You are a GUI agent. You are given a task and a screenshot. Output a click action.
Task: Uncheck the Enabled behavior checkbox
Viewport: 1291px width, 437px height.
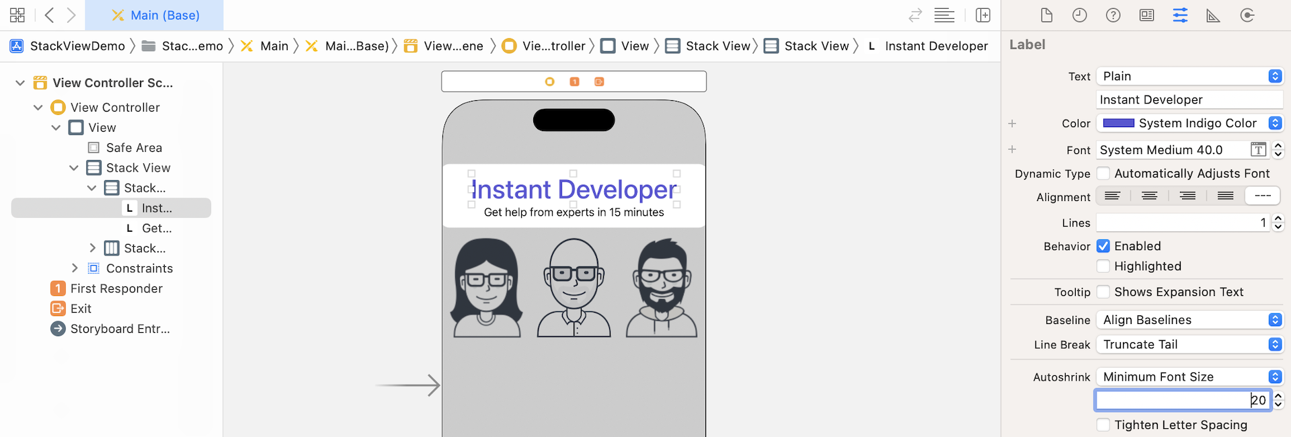(x=1103, y=246)
